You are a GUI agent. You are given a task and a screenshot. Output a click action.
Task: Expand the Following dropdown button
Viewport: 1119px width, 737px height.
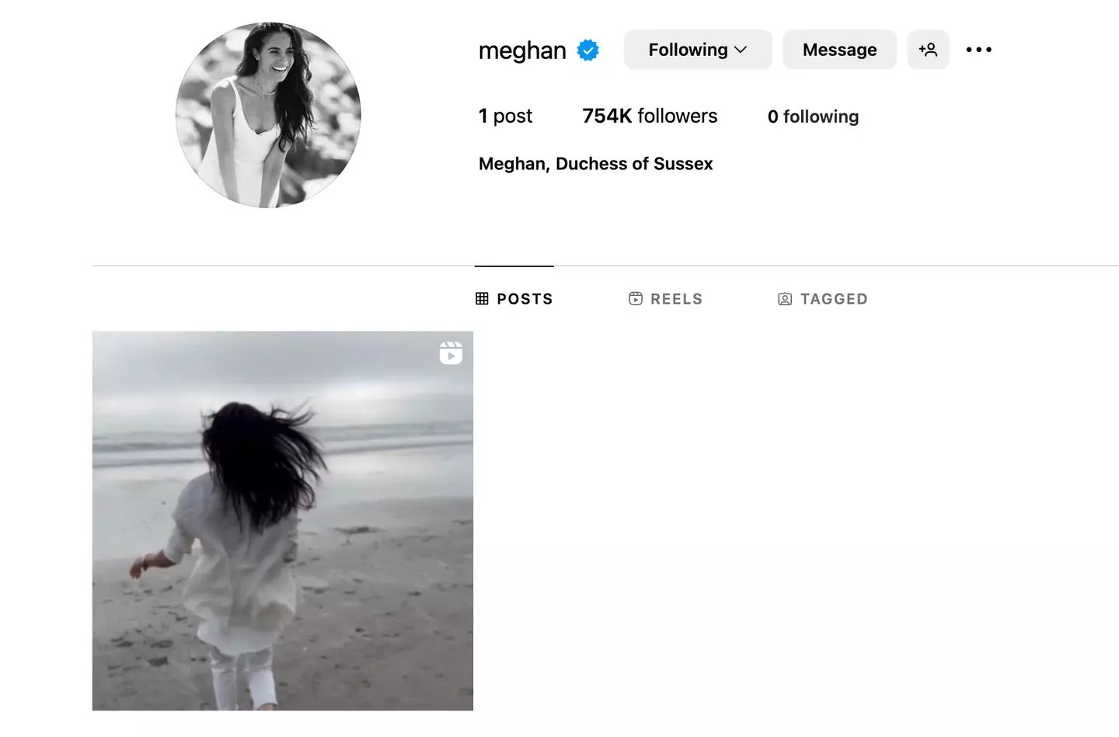click(698, 50)
